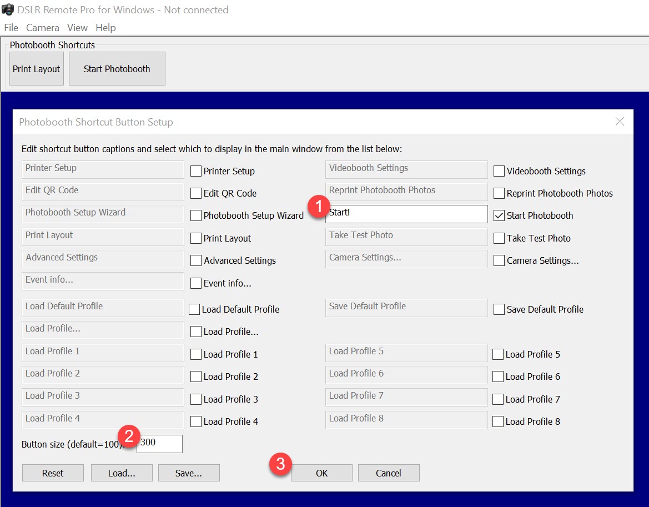This screenshot has height=507, width=649.
Task: Click the Camera Settings... caption field
Action: pos(406,259)
